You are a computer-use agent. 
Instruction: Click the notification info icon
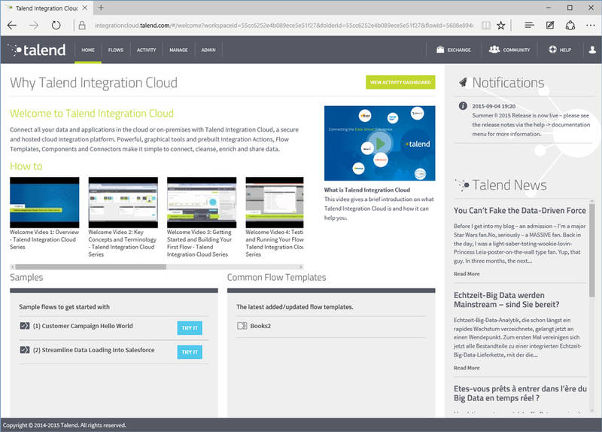coord(463,105)
